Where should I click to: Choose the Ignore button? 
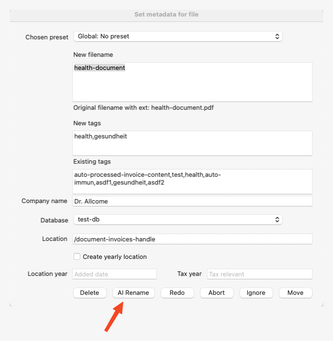click(x=256, y=292)
